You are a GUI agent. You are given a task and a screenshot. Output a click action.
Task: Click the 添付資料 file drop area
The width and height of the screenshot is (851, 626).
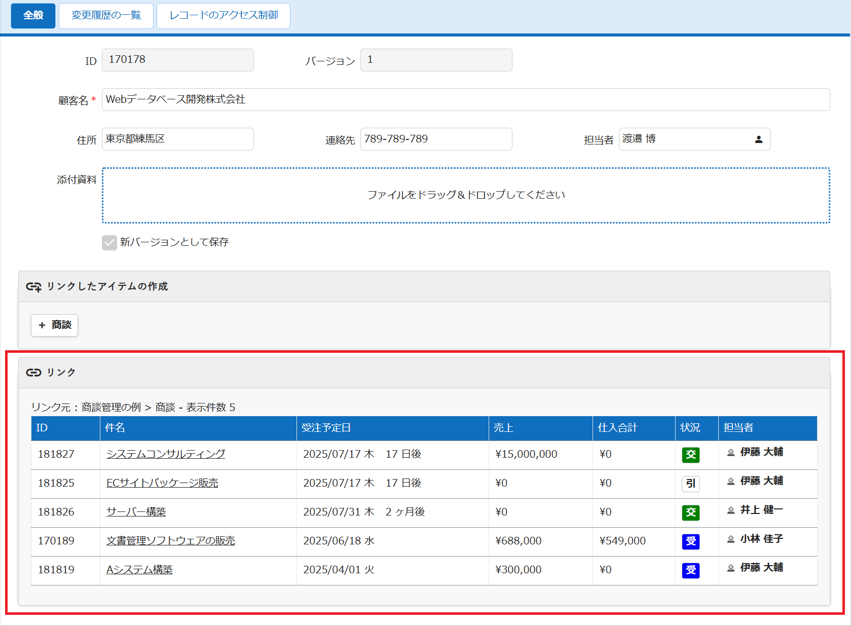coord(466,195)
